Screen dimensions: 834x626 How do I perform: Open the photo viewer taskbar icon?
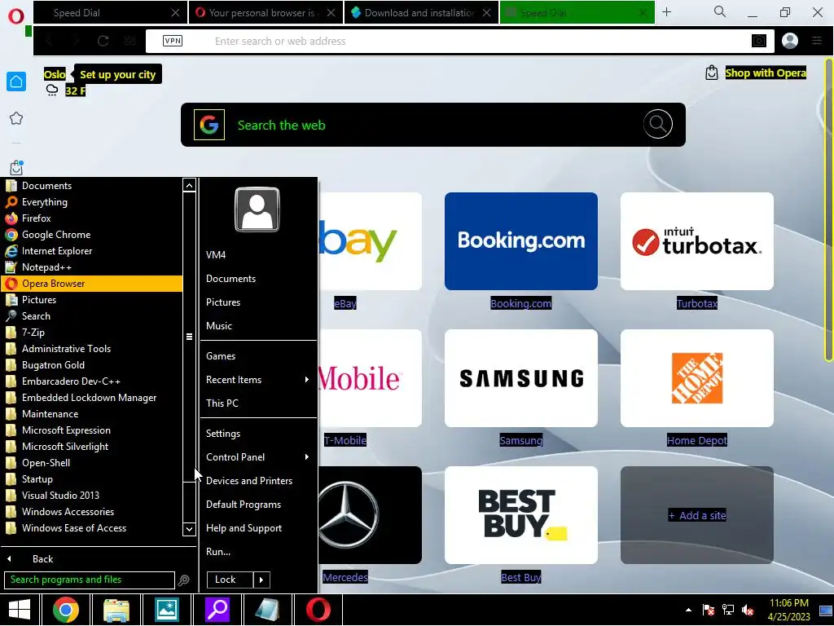click(166, 610)
